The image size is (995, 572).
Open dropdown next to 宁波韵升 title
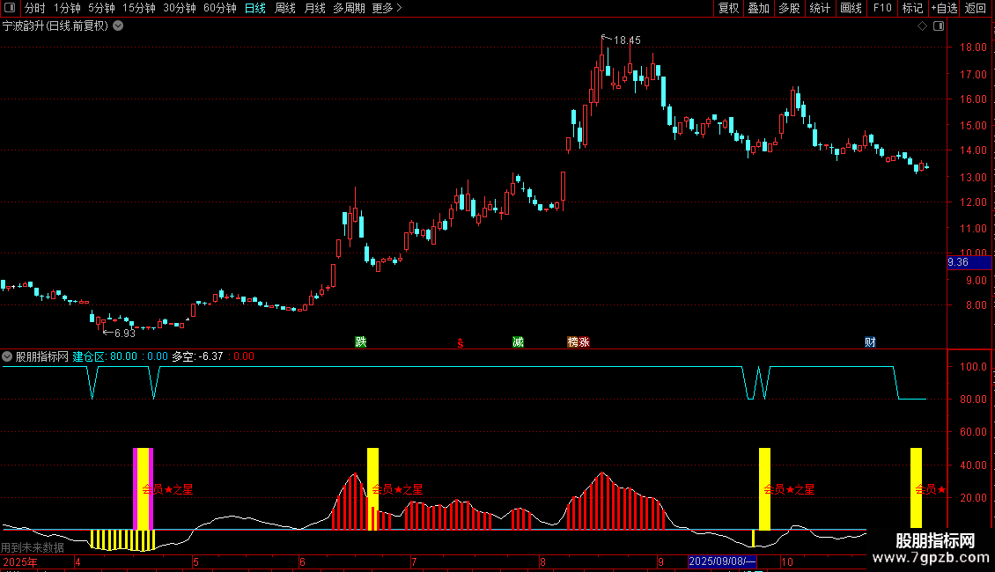pyautogui.click(x=118, y=26)
